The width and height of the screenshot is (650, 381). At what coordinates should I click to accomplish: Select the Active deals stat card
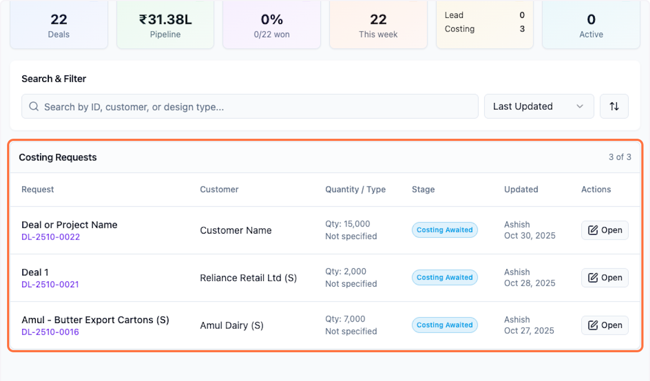591,25
